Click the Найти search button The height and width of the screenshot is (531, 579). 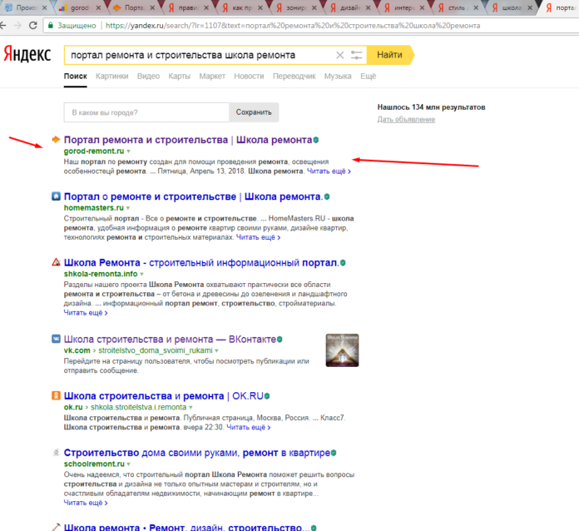[x=389, y=55]
